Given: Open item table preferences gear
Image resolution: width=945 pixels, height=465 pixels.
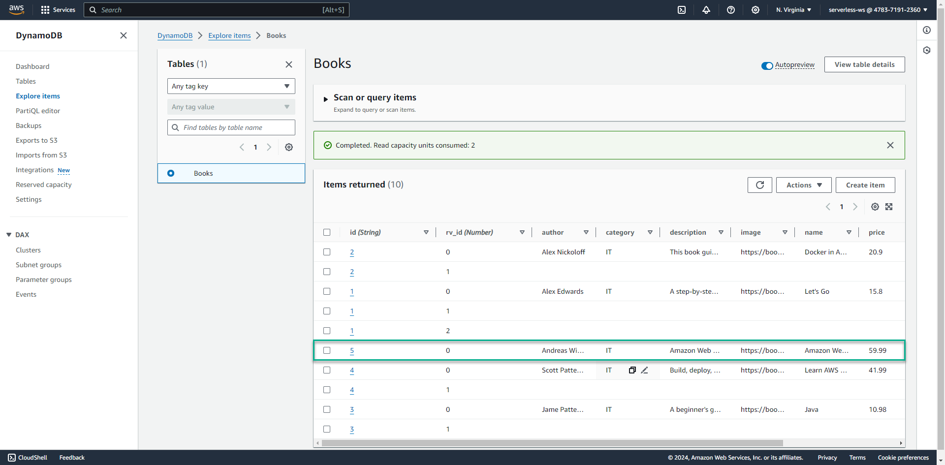Looking at the screenshot, I should coord(875,207).
